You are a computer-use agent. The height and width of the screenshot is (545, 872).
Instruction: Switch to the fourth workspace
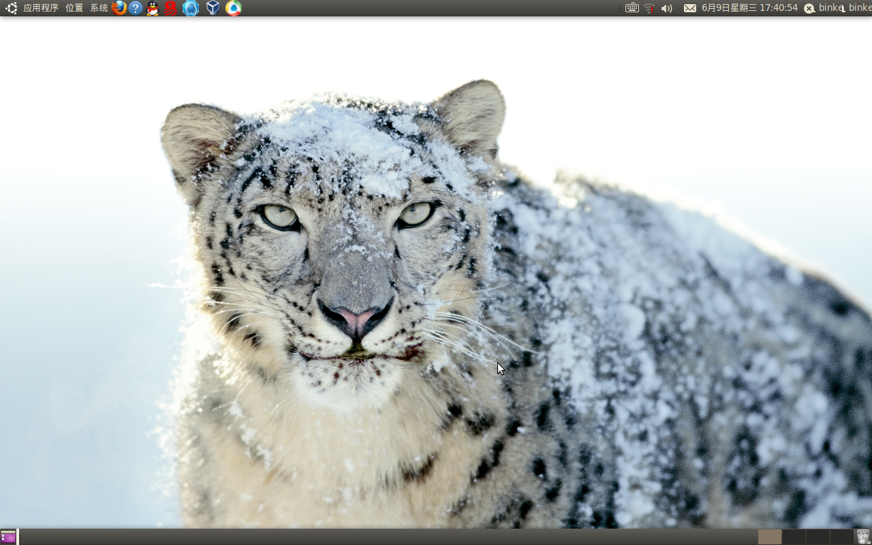(x=841, y=537)
